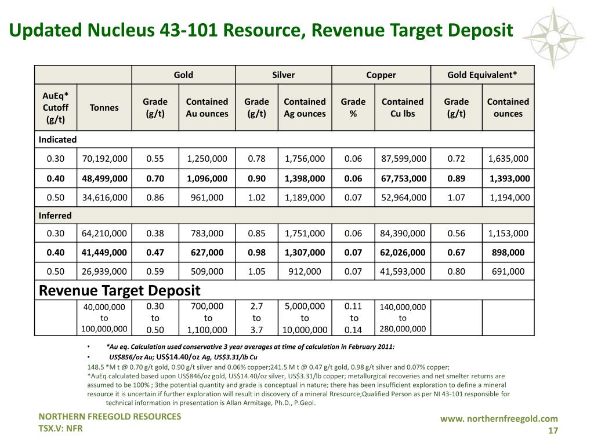Viewport: 594px width, 445px height.
Task: Select the gold grade cell 0.55
Action: point(155,159)
